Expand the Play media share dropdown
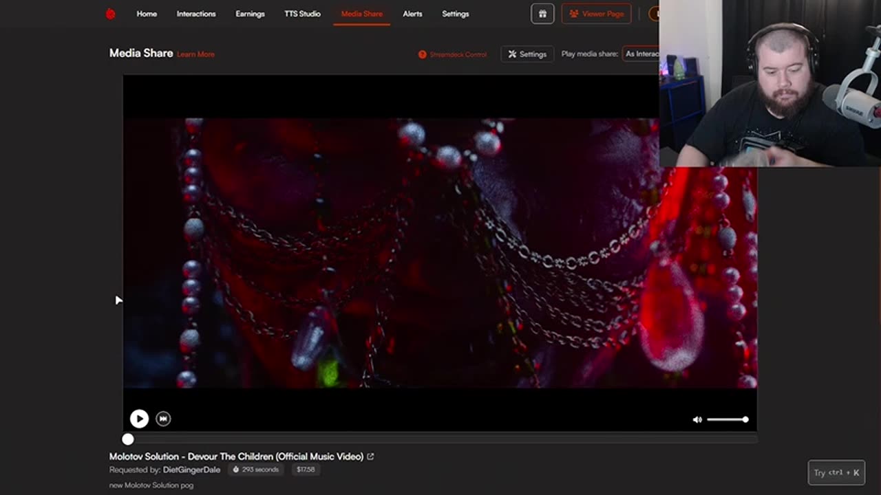This screenshot has height=495, width=881. click(x=641, y=54)
